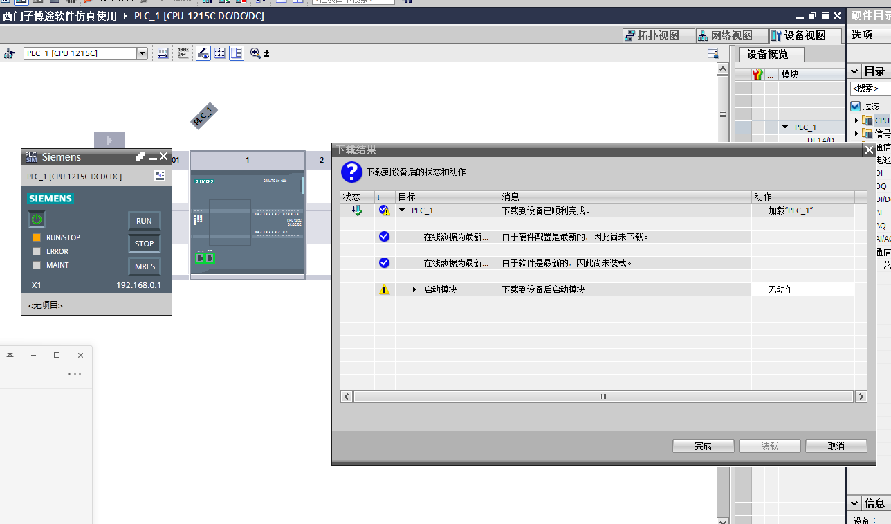Click the check-warning icon on PLC_1 row

(385, 210)
